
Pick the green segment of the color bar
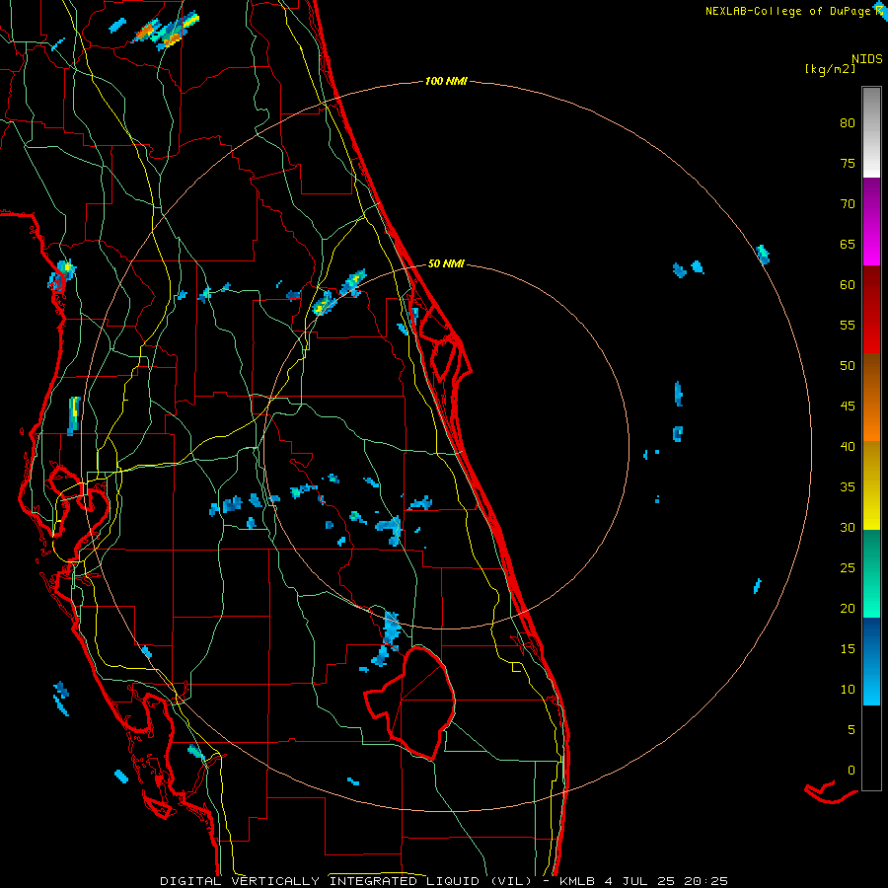pyautogui.click(x=871, y=573)
